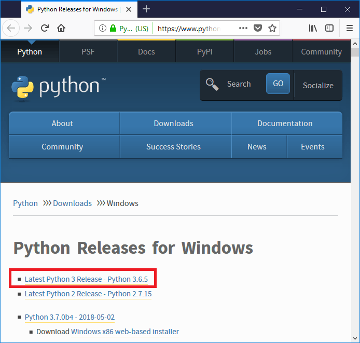Reload the current page

[x=45, y=28]
